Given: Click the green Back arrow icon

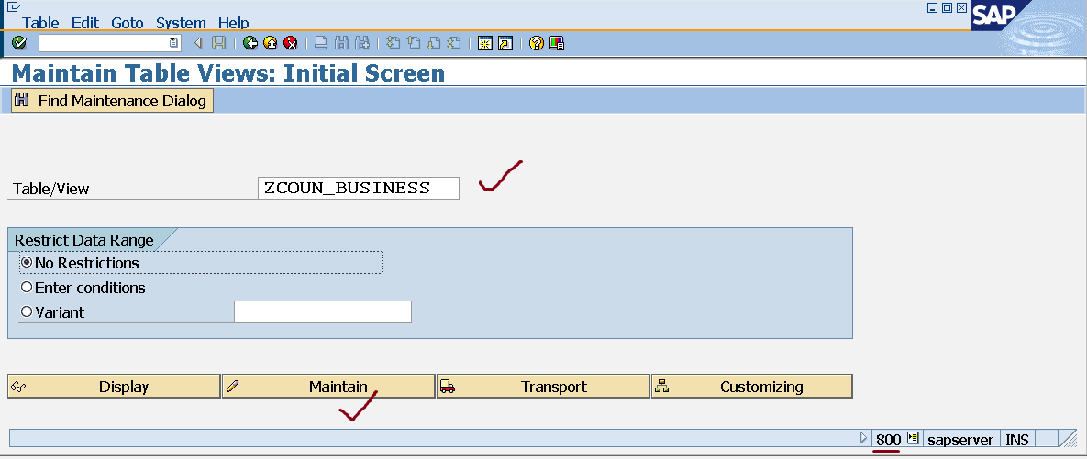Looking at the screenshot, I should click(x=250, y=44).
